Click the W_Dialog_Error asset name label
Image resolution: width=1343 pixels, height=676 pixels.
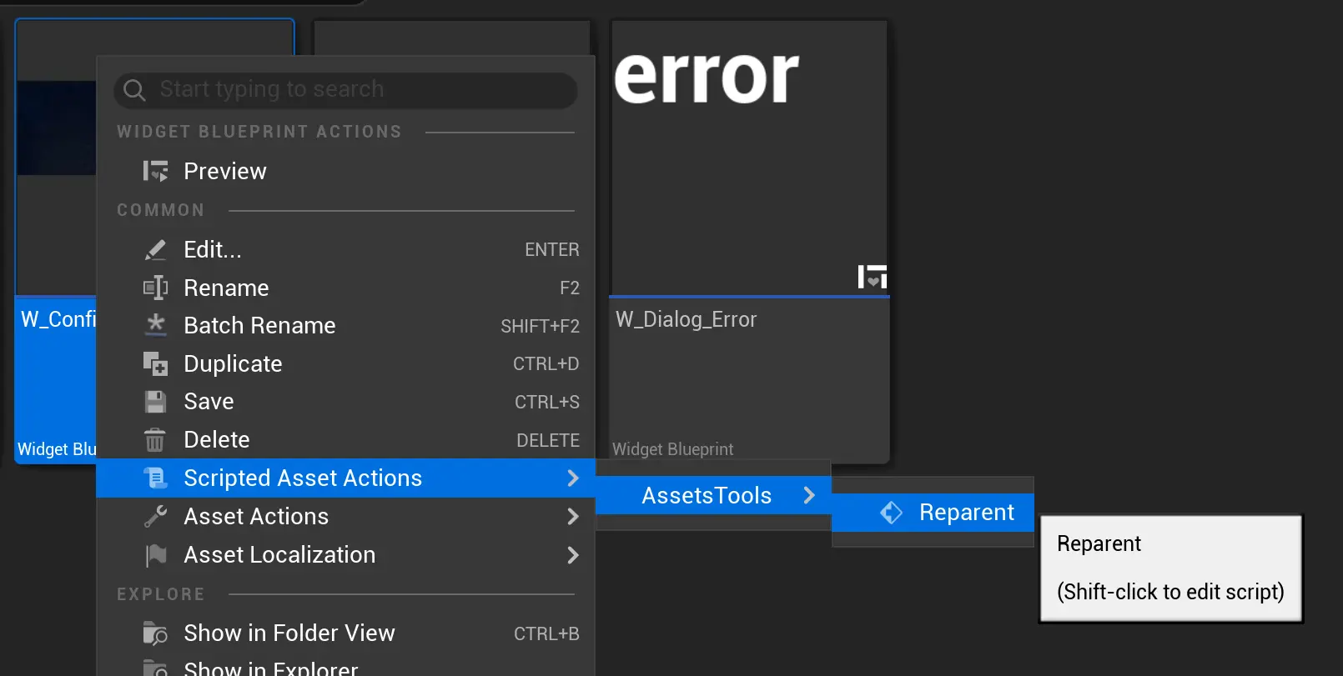pos(686,320)
